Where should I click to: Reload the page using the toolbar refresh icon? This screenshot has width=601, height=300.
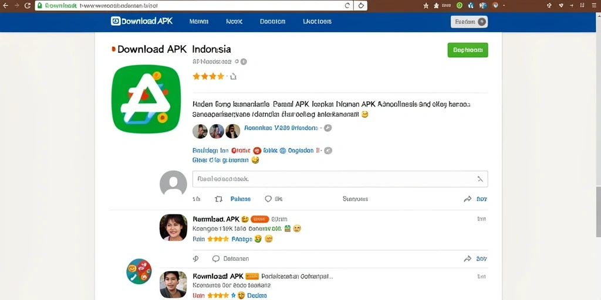[27, 5]
